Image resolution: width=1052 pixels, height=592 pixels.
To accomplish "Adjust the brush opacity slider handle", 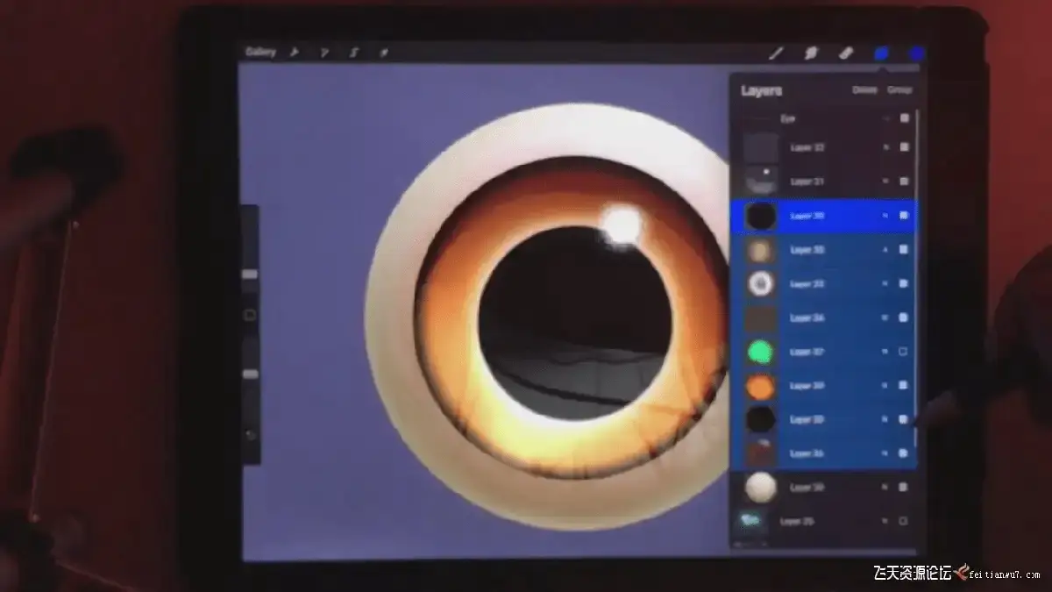I will (250, 374).
